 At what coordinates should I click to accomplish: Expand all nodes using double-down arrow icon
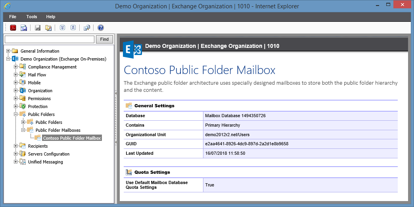(x=62, y=27)
